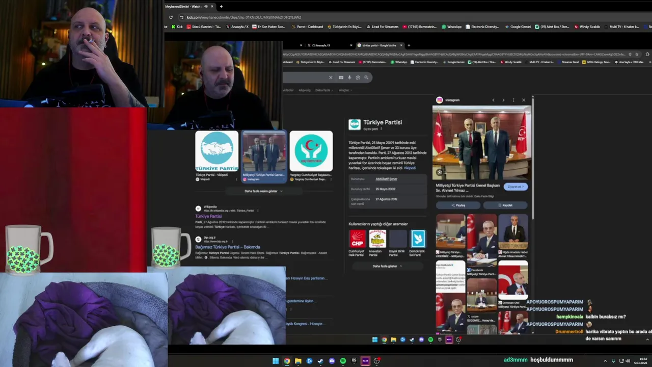Viewport: 652px width, 367px height.
Task: Click the Ziyaret et button
Action: (515, 187)
